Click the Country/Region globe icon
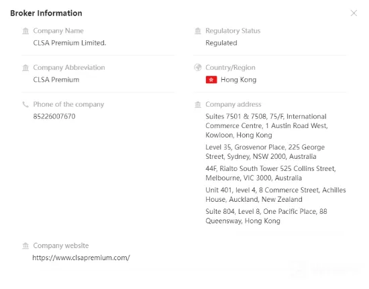 click(x=198, y=68)
